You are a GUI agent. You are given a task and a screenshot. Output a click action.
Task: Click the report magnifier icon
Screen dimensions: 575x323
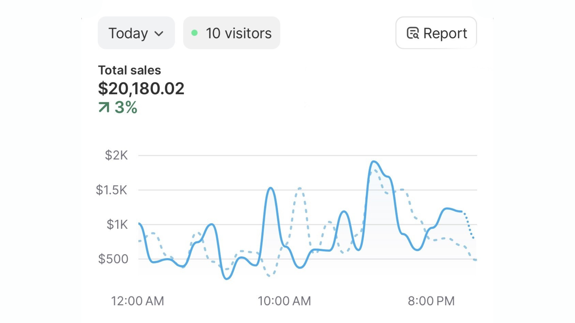coord(413,33)
